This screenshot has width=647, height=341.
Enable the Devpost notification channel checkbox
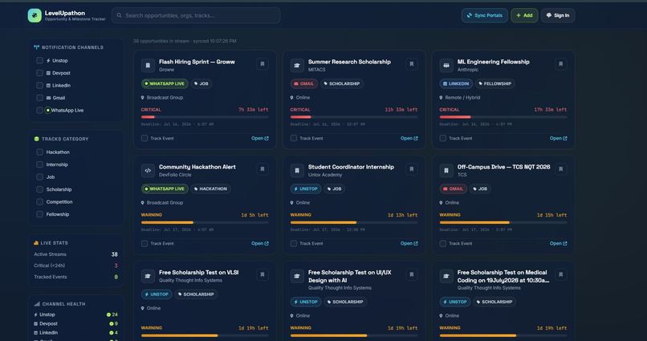coord(39,73)
